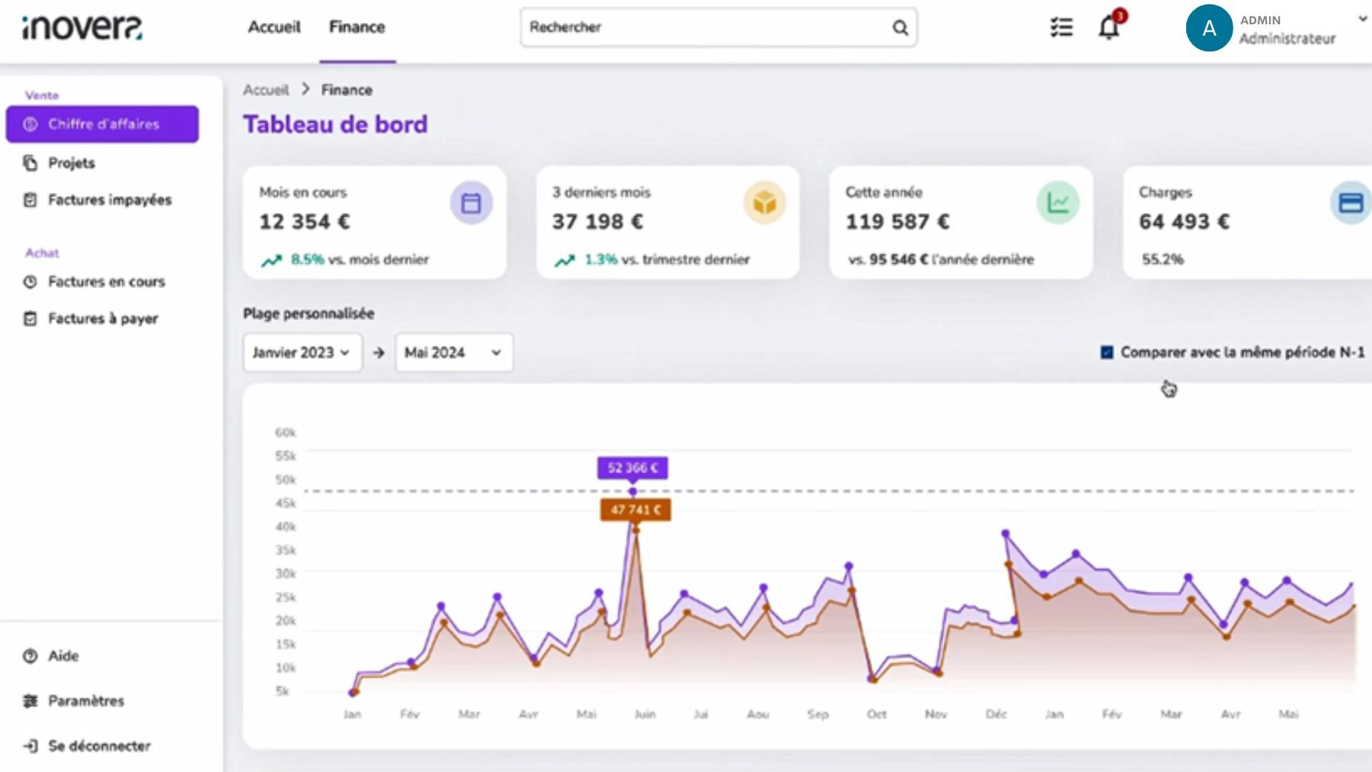Click the task checklist icon
This screenshot has height=772, width=1372.
1061,28
